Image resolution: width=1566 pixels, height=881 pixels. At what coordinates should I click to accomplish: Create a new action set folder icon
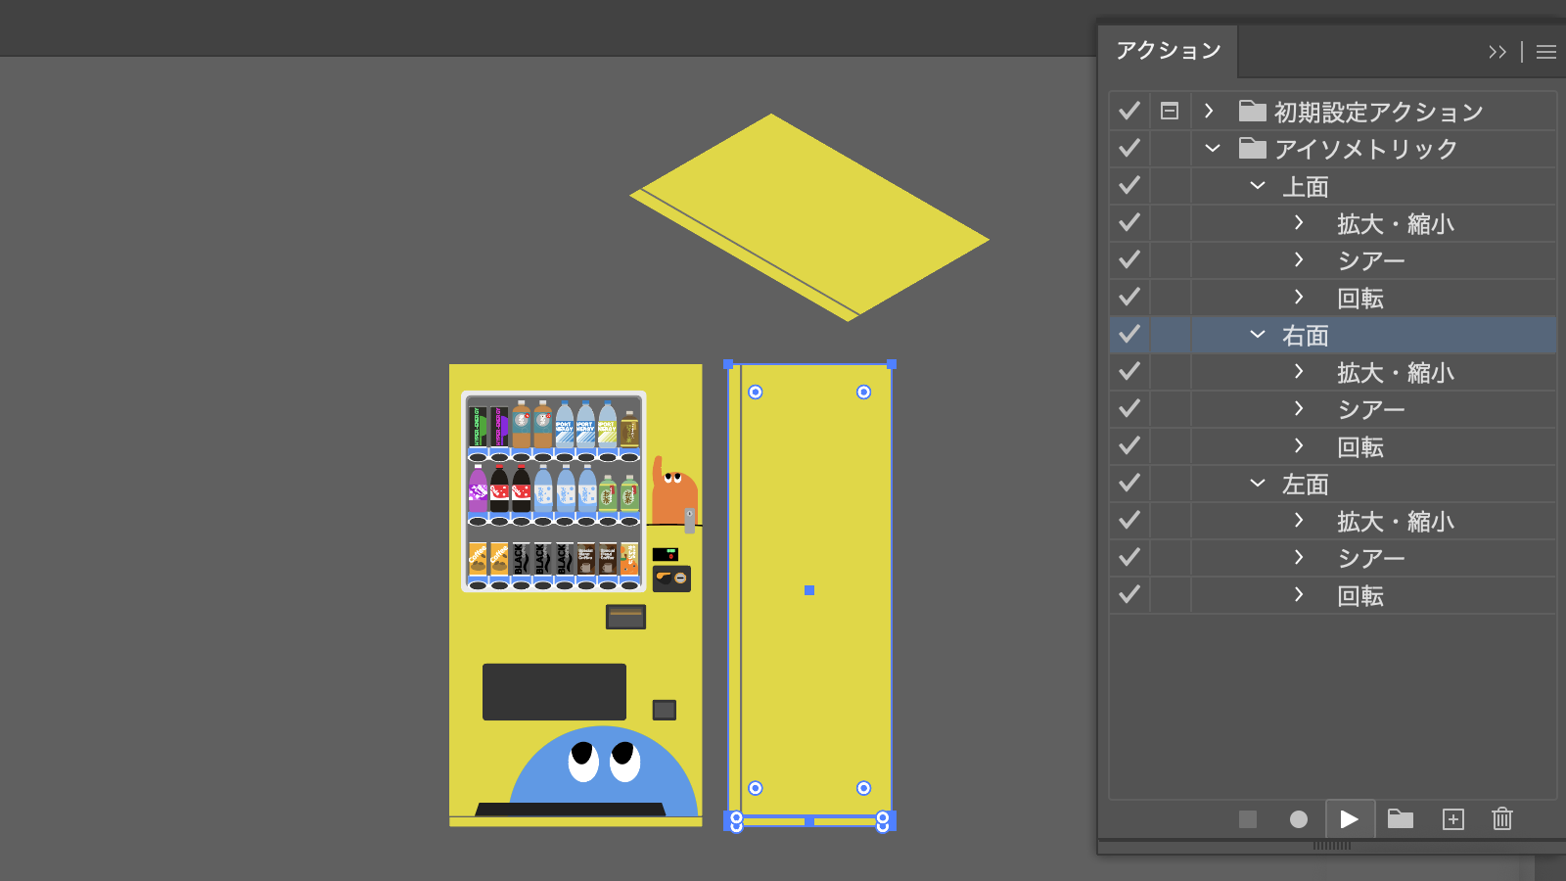tap(1401, 819)
